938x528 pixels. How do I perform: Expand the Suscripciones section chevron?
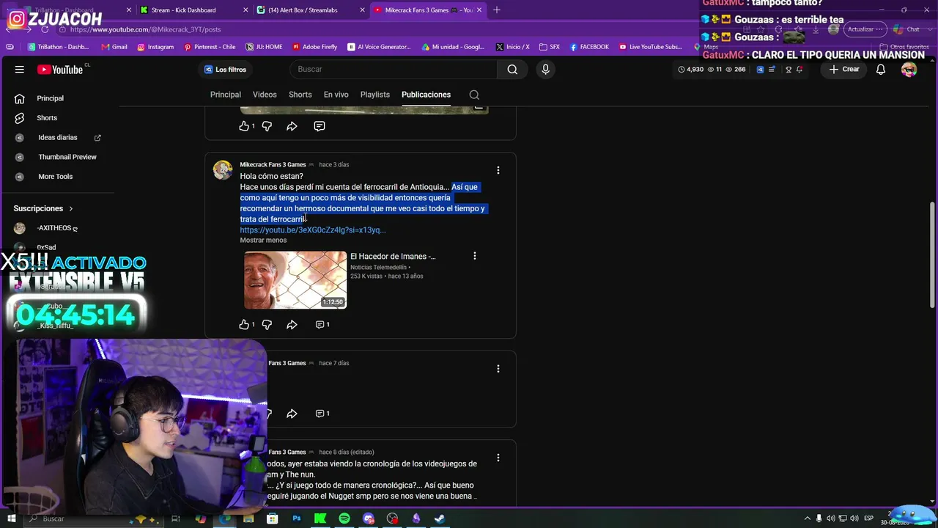71,208
